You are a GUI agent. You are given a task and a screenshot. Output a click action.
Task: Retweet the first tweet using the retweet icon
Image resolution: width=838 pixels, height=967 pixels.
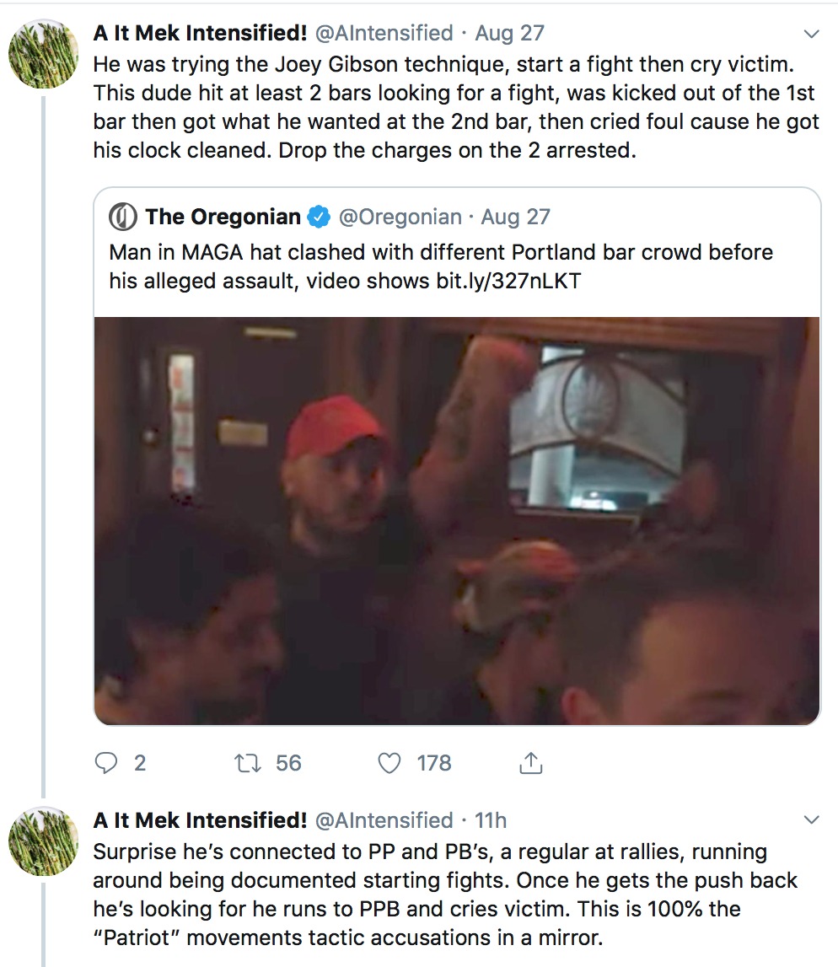[248, 764]
